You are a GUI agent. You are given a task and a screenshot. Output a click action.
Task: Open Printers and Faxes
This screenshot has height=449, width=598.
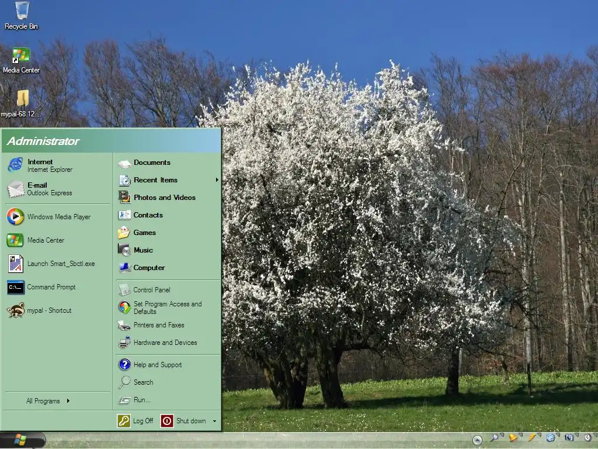click(168, 325)
